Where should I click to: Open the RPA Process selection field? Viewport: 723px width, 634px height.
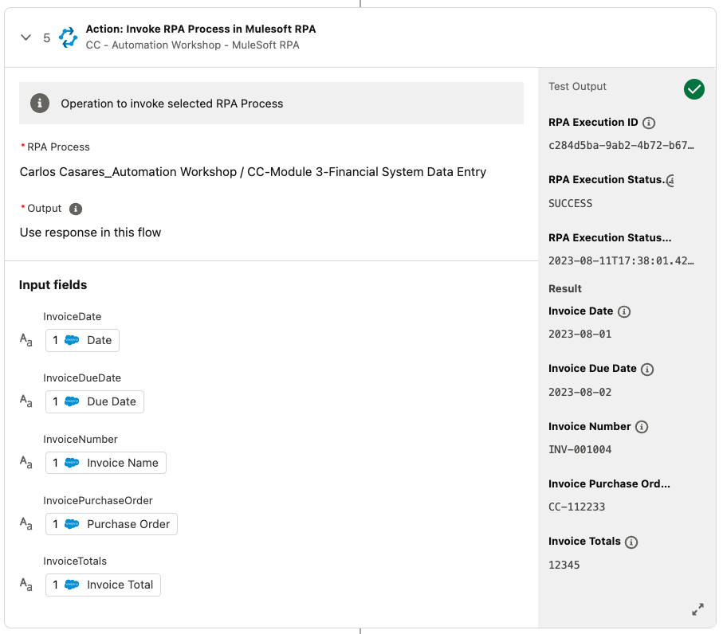pyautogui.click(x=253, y=171)
